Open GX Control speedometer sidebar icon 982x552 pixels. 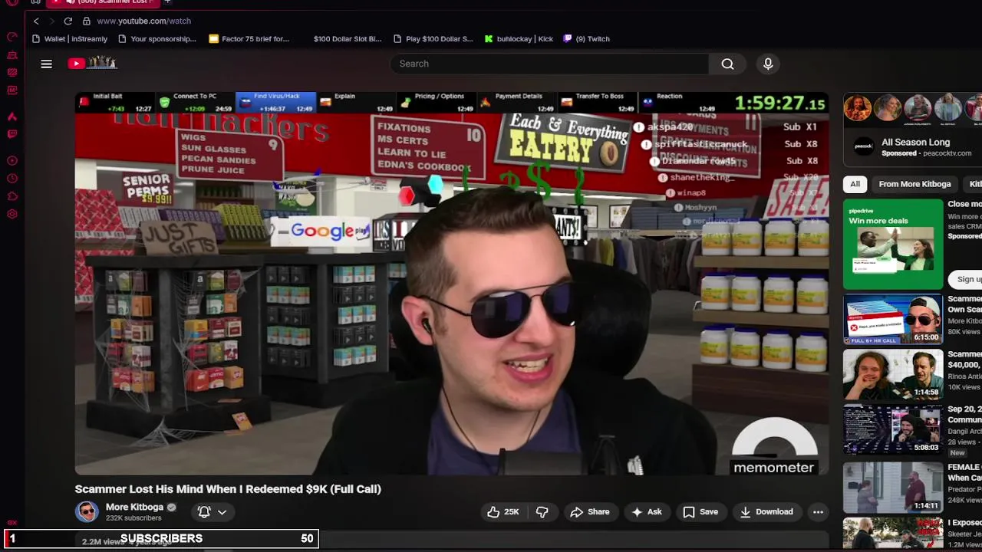point(12,37)
